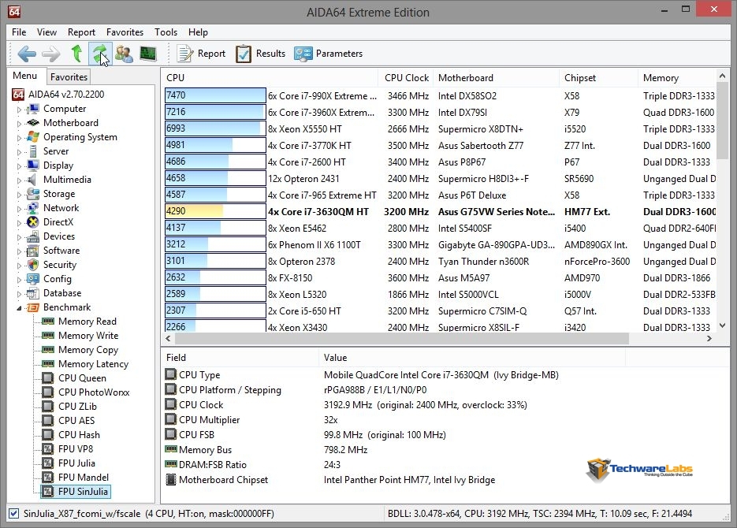Viewport: 737px width, 528px height.
Task: Select the '6x Phenom II X6 1100T' row
Action: coord(440,245)
